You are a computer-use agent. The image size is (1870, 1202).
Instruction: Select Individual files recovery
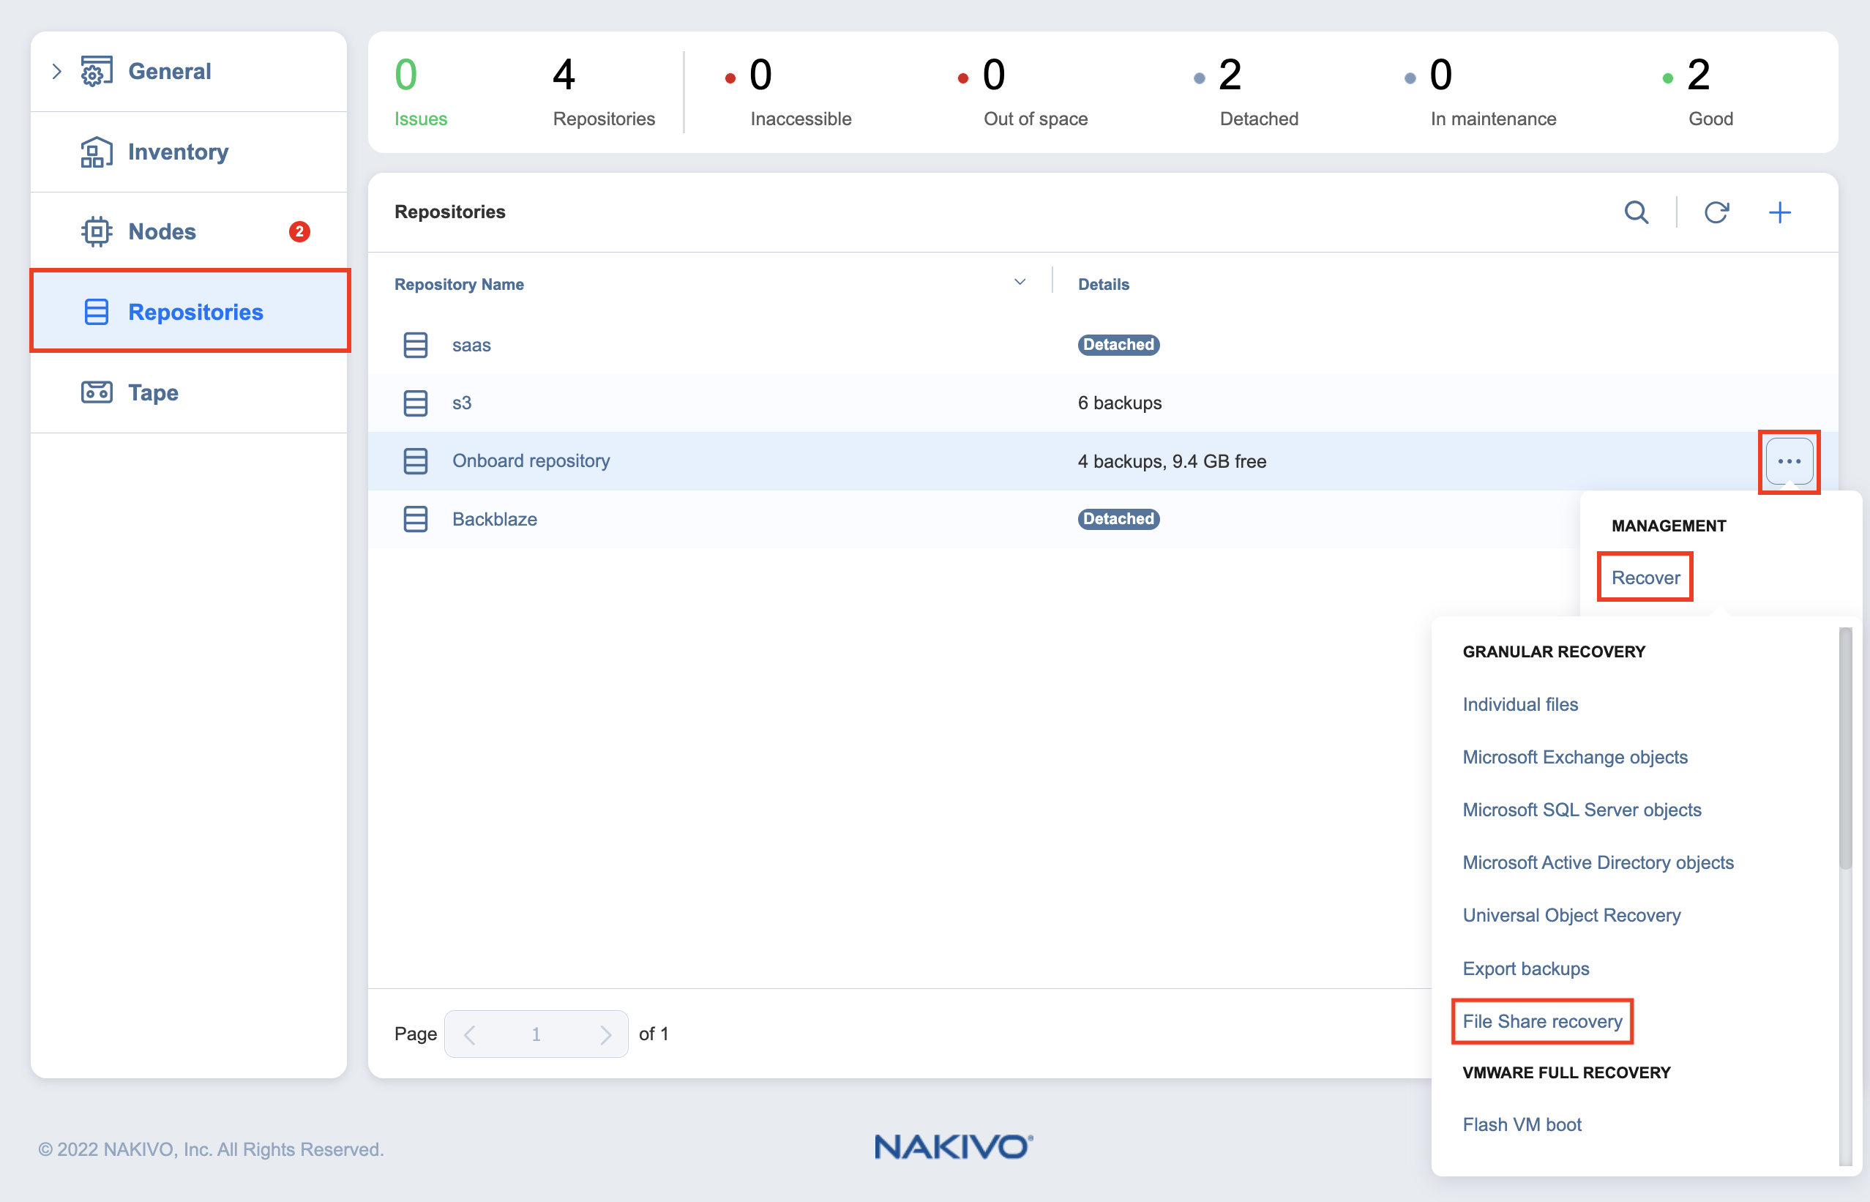1519,705
